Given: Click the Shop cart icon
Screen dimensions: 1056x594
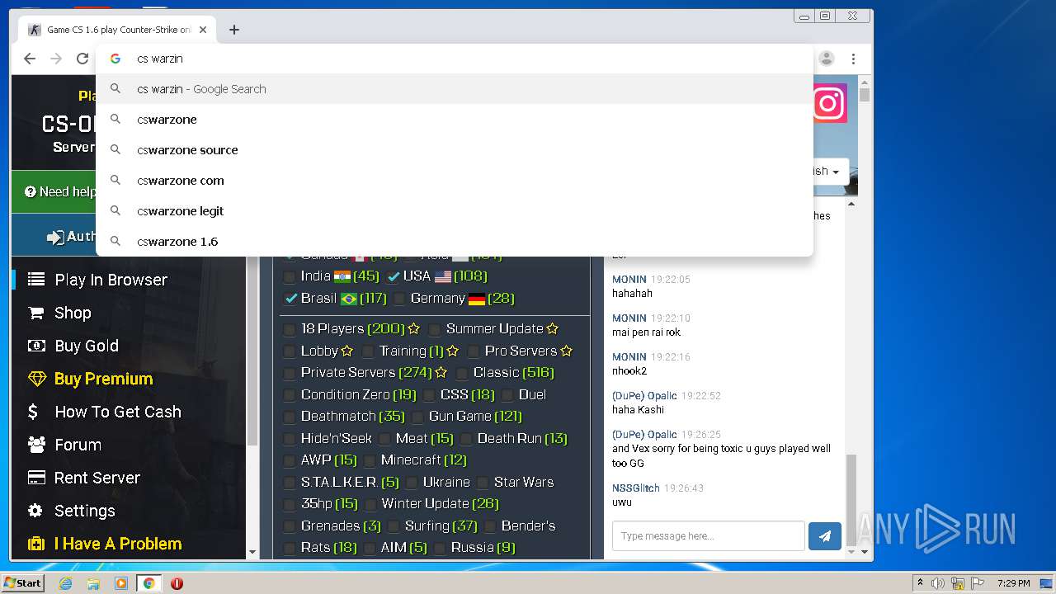Looking at the screenshot, I should tap(35, 313).
